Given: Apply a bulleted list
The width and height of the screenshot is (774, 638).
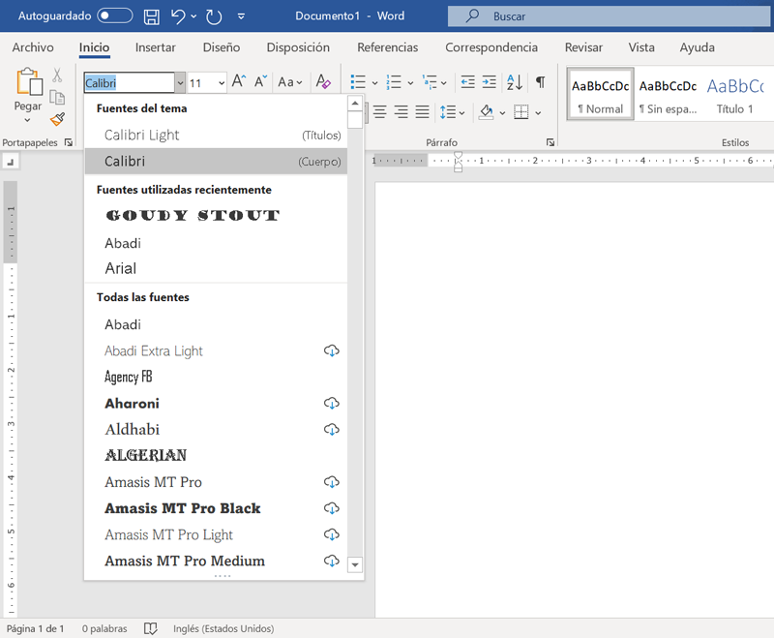Looking at the screenshot, I should coord(358,82).
